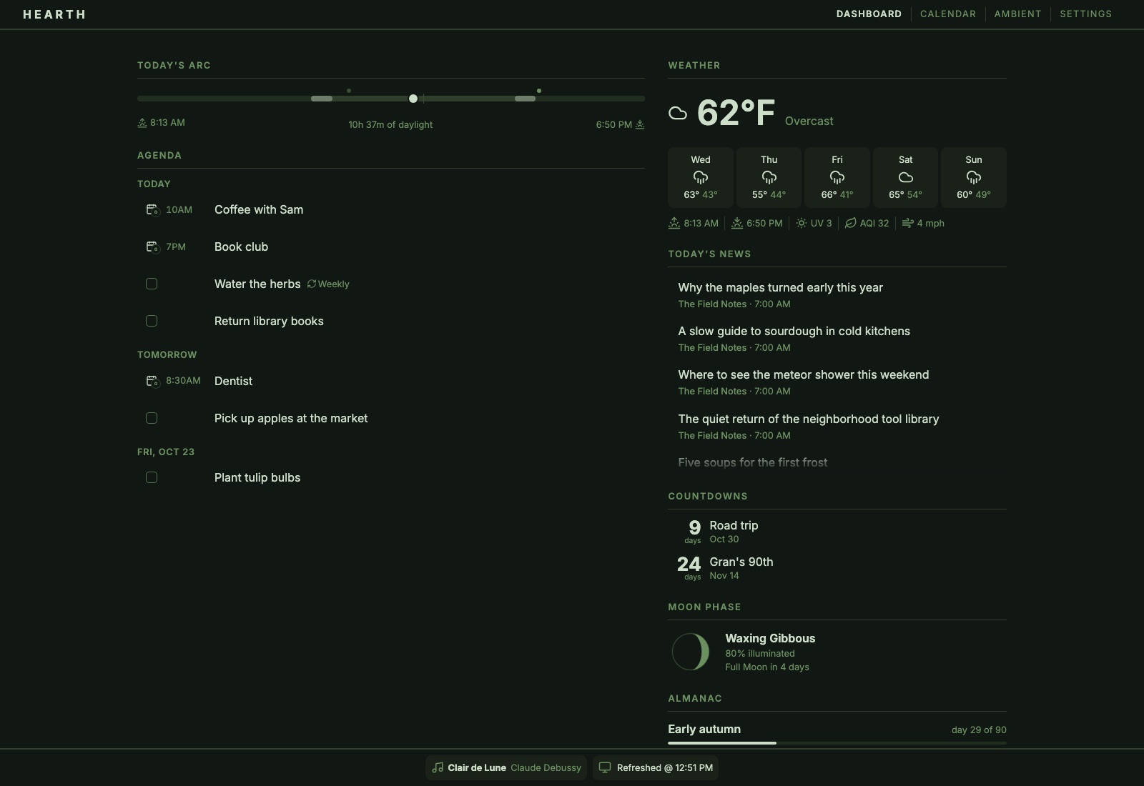1144x786 pixels.
Task: Click the Weekly repeat icon on Water the herbs
Action: click(x=312, y=284)
